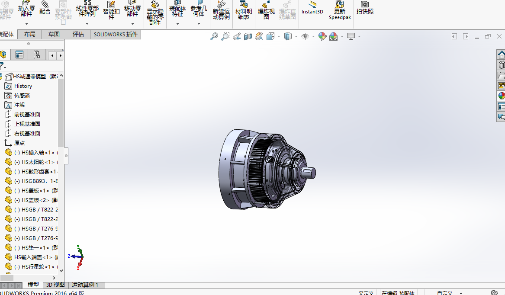Click Exploded View (爆炸视图) tool

click(x=266, y=10)
